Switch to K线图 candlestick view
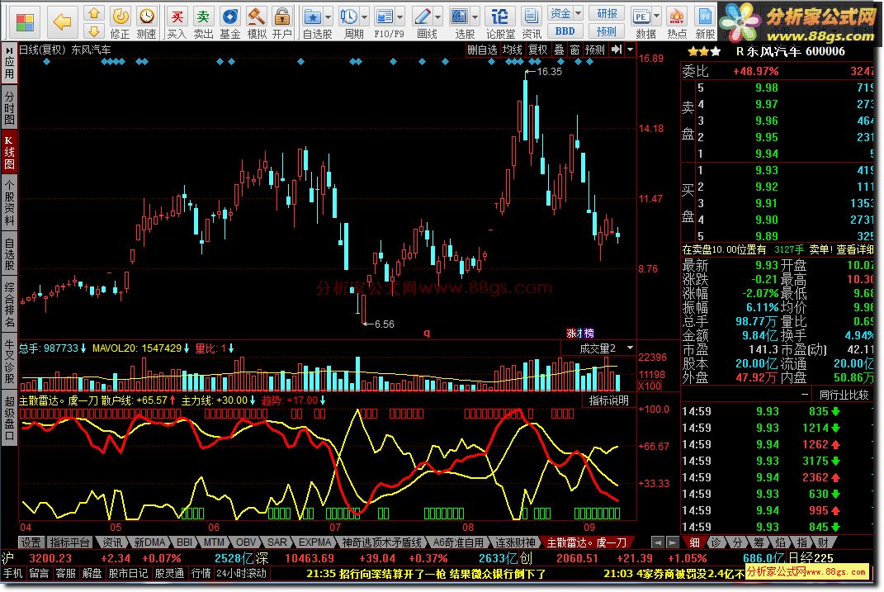The image size is (884, 592). click(x=9, y=152)
